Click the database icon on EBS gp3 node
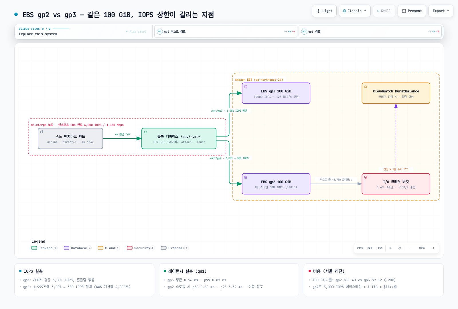 pos(246,87)
